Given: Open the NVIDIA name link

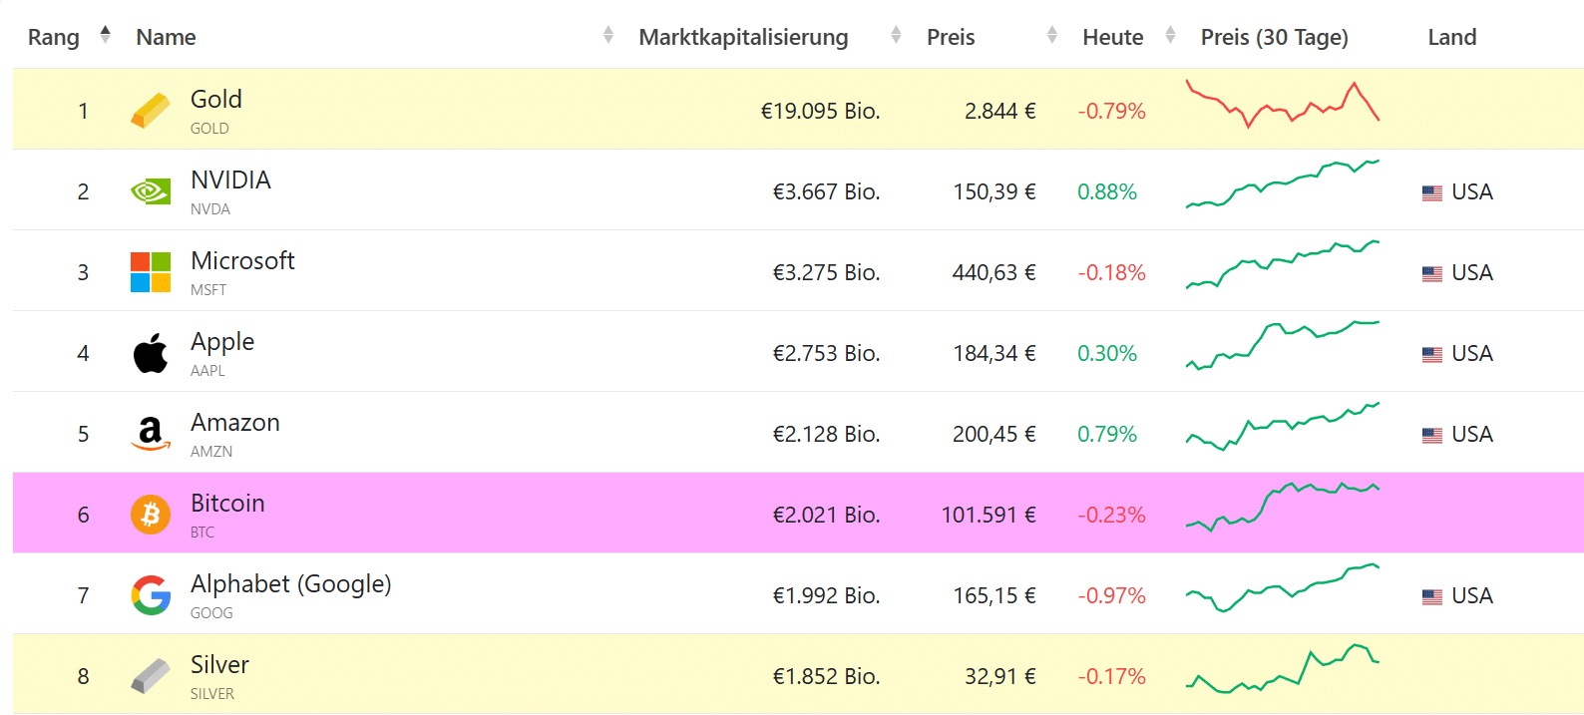Looking at the screenshot, I should pyautogui.click(x=230, y=179).
